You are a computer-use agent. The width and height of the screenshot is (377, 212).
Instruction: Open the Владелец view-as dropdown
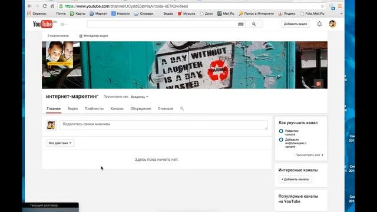coord(140,97)
